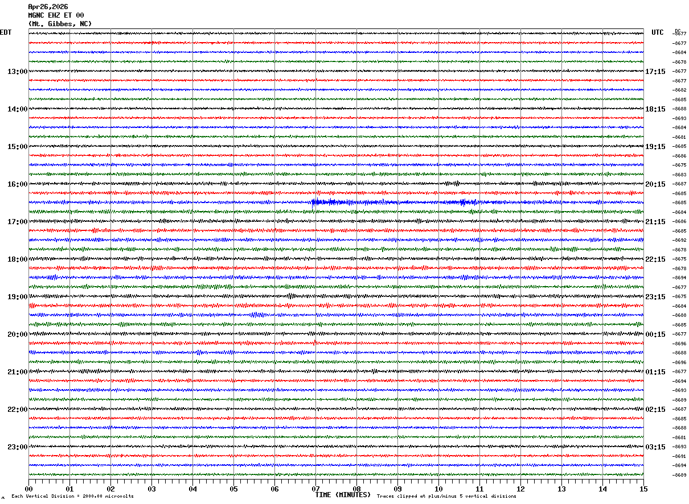
Task: Click minute tick label 09 on the axis
Action: click(x=397, y=489)
